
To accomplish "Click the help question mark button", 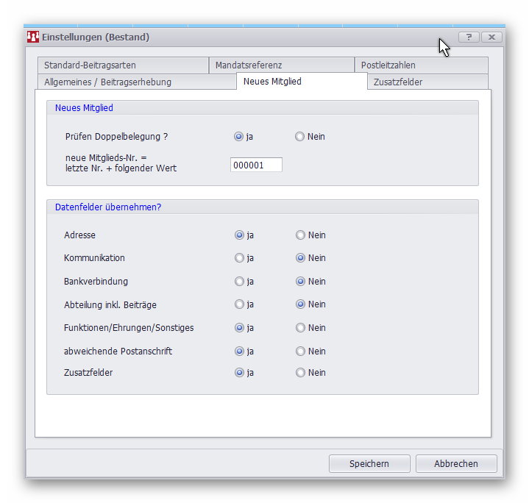I will tap(469, 37).
